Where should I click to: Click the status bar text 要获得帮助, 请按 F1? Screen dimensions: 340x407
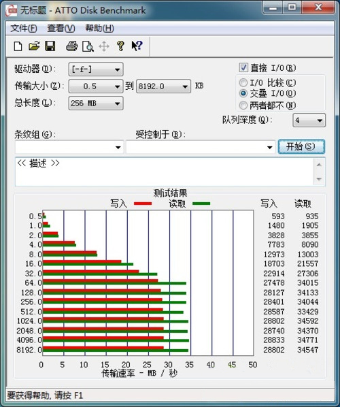tap(45, 395)
